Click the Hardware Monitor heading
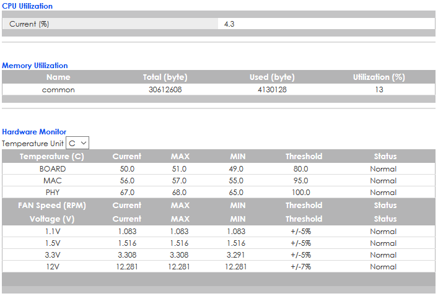Viewport: 438px width, 296px height. click(x=34, y=131)
